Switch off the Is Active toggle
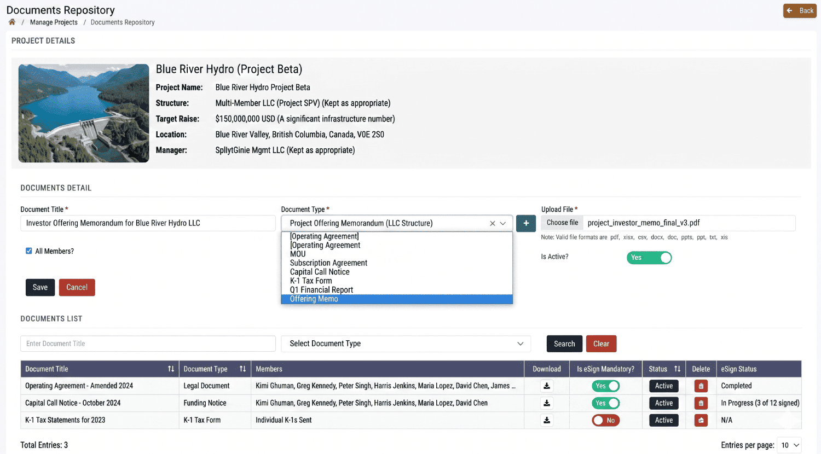This screenshot has height=454, width=821. pos(649,258)
